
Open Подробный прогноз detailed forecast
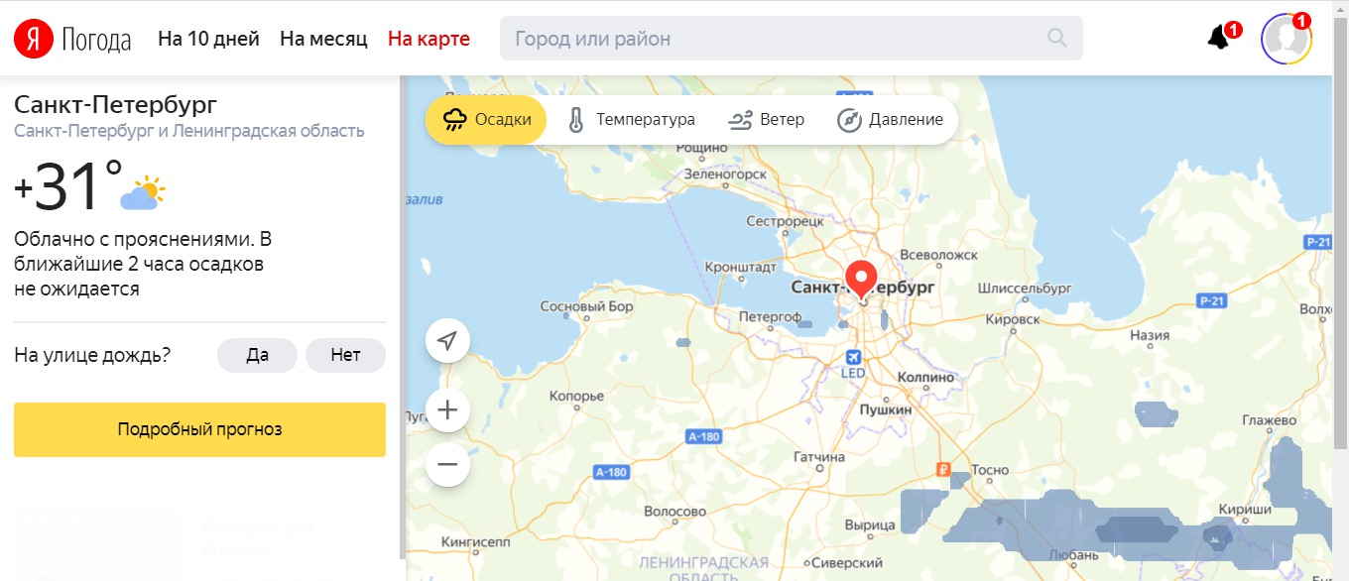pyautogui.click(x=199, y=429)
